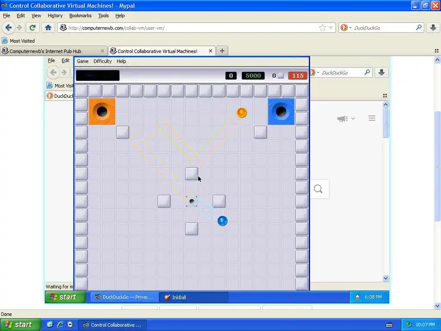Click the outer page scroll-up arrow
441x331 pixels.
click(437, 59)
